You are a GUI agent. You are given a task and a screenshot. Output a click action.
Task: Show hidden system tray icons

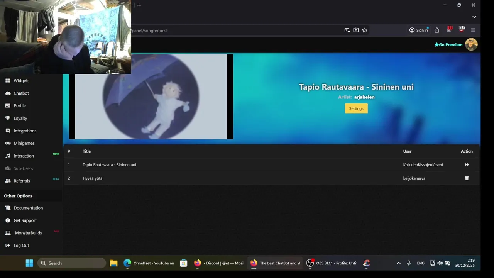tap(399, 263)
